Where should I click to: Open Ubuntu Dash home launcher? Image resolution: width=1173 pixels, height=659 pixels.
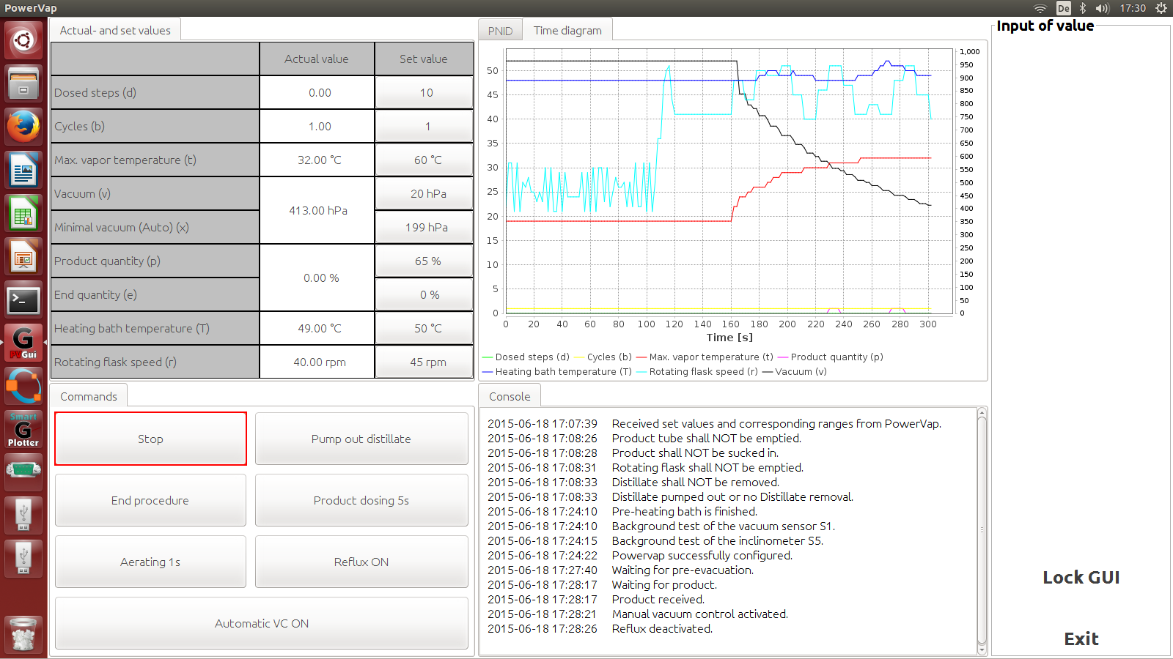(23, 40)
